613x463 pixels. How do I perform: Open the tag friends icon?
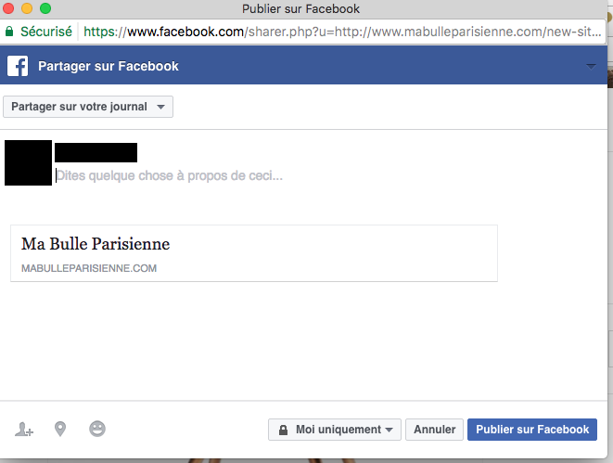pos(24,429)
